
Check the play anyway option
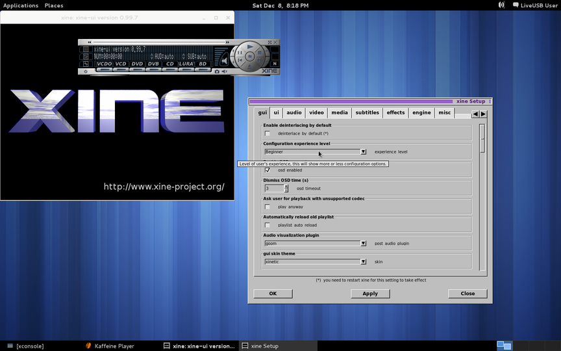point(267,207)
